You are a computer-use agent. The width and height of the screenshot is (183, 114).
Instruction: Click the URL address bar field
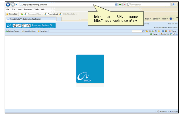click(67, 5)
